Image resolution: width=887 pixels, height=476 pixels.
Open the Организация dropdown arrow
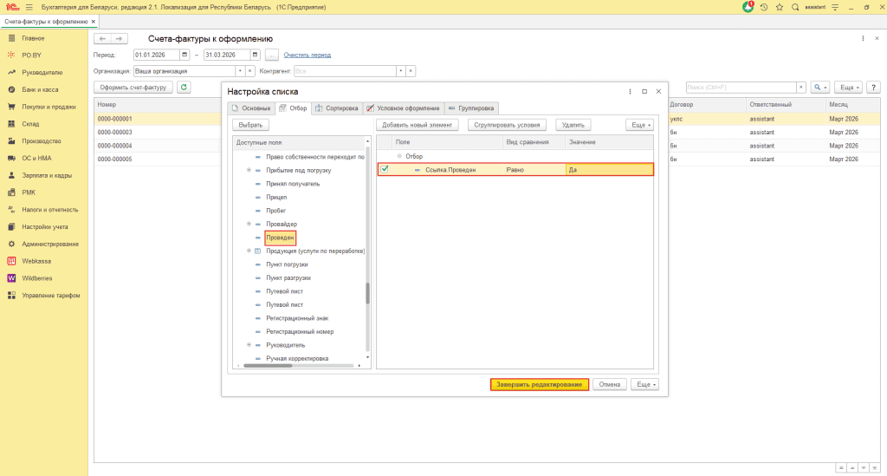[x=240, y=71]
